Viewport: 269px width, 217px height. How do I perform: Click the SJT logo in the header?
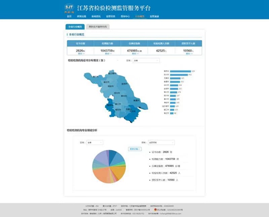(69, 8)
